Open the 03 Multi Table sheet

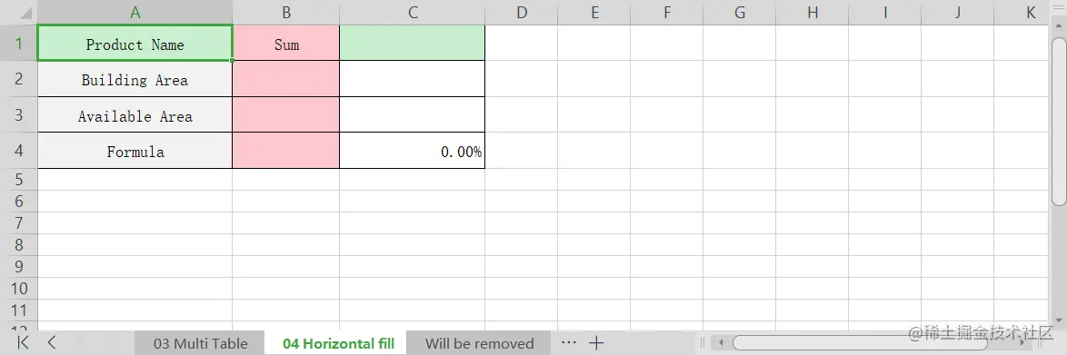point(201,343)
